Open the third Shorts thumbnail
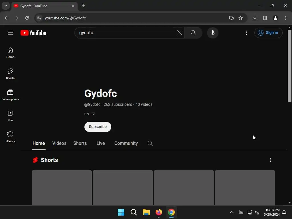This screenshot has height=219, width=292. coord(184,187)
